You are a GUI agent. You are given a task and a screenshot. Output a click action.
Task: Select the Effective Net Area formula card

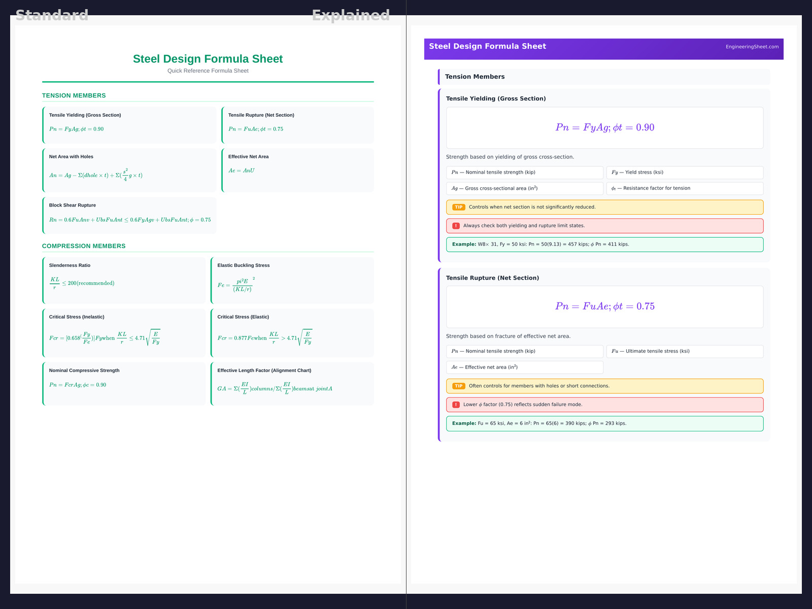298,170
